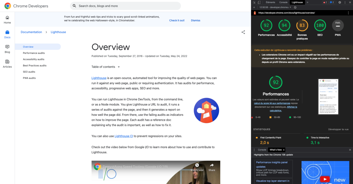Open PWA audits in sidebar
The height and width of the screenshot is (184, 353).
pyautogui.click(x=29, y=78)
